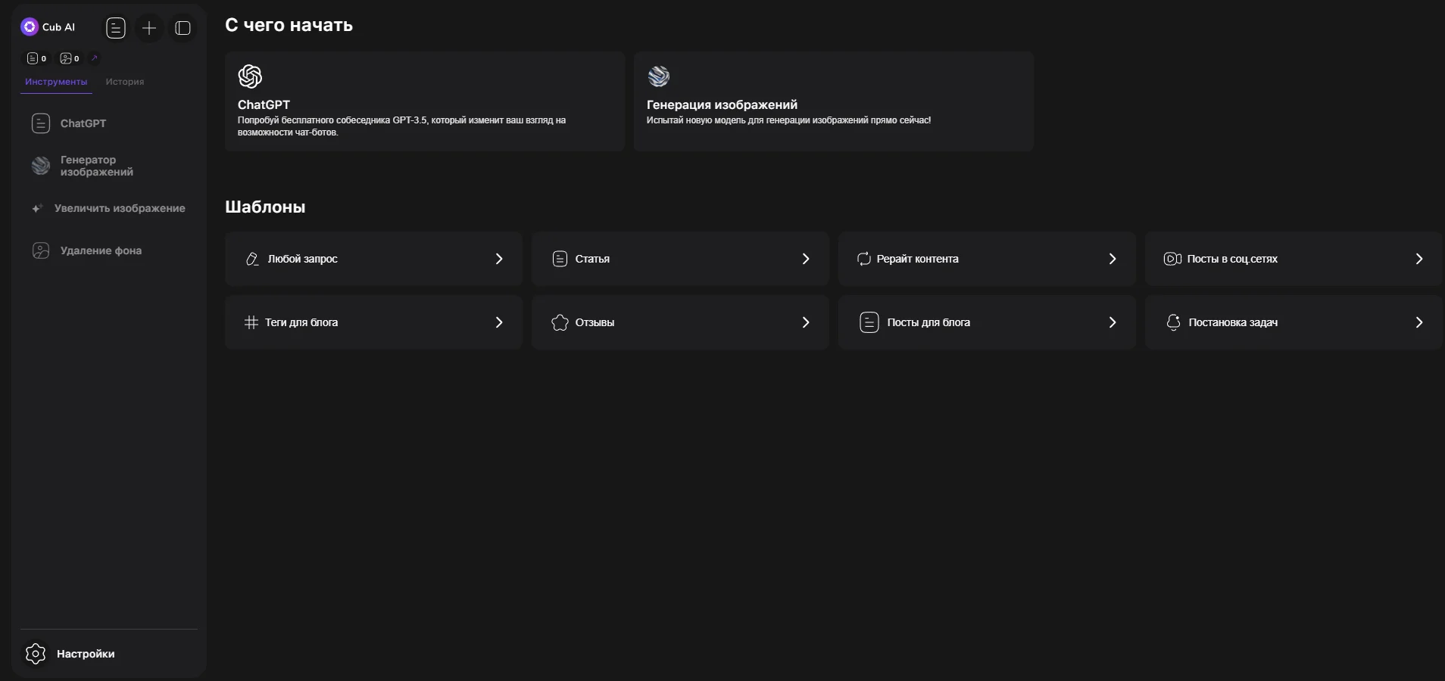Click the page icon for Посты для блога
This screenshot has height=681, width=1445.
tap(869, 322)
